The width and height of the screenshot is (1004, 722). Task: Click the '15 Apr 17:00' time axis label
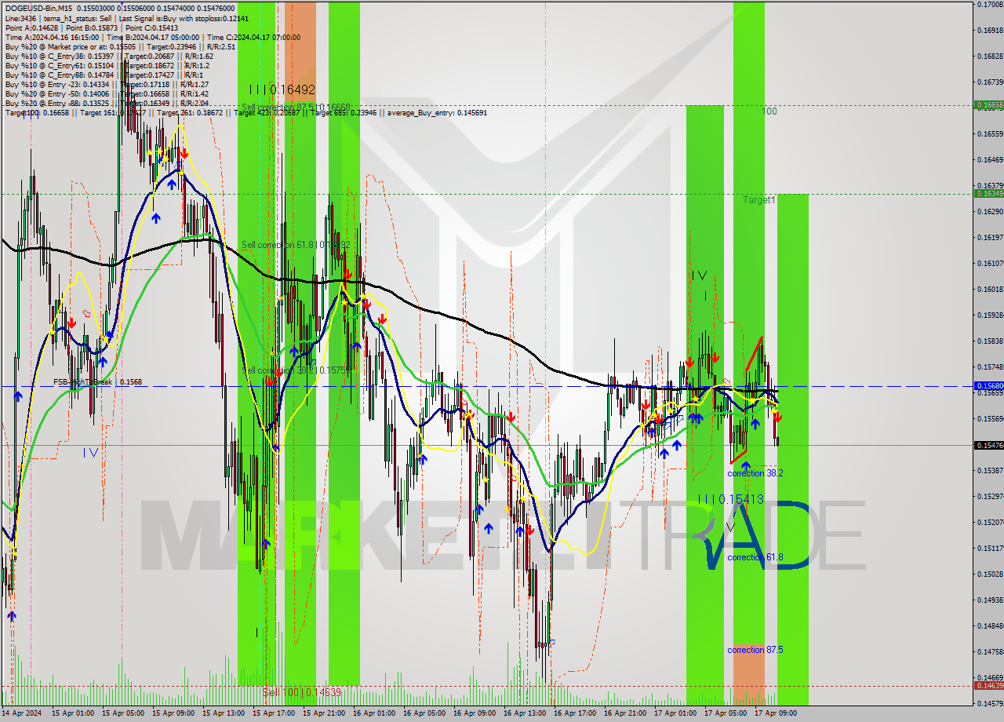(274, 713)
